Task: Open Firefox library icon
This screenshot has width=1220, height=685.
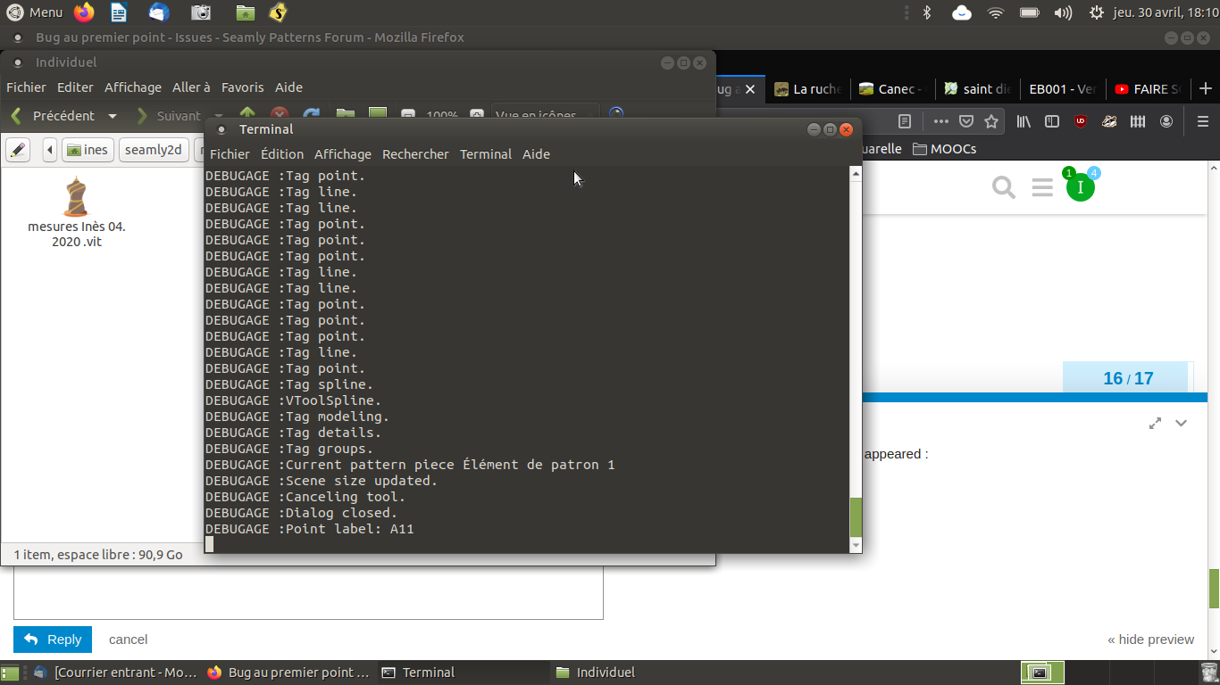Action: 1024,121
